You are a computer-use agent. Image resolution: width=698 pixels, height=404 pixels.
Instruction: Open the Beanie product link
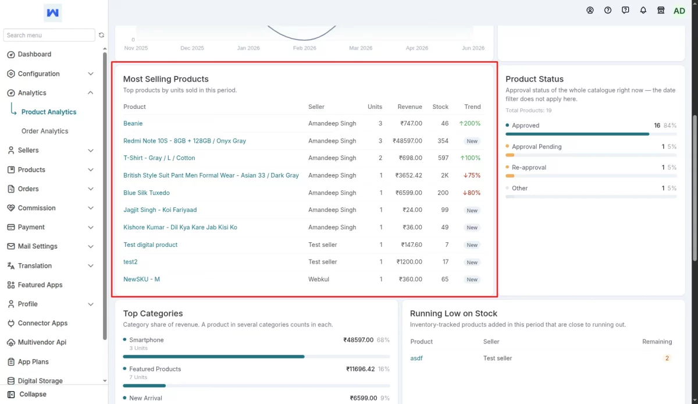pos(133,123)
